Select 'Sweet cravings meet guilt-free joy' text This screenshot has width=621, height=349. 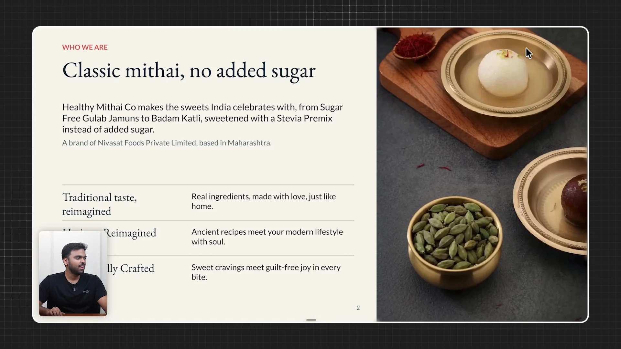click(266, 272)
